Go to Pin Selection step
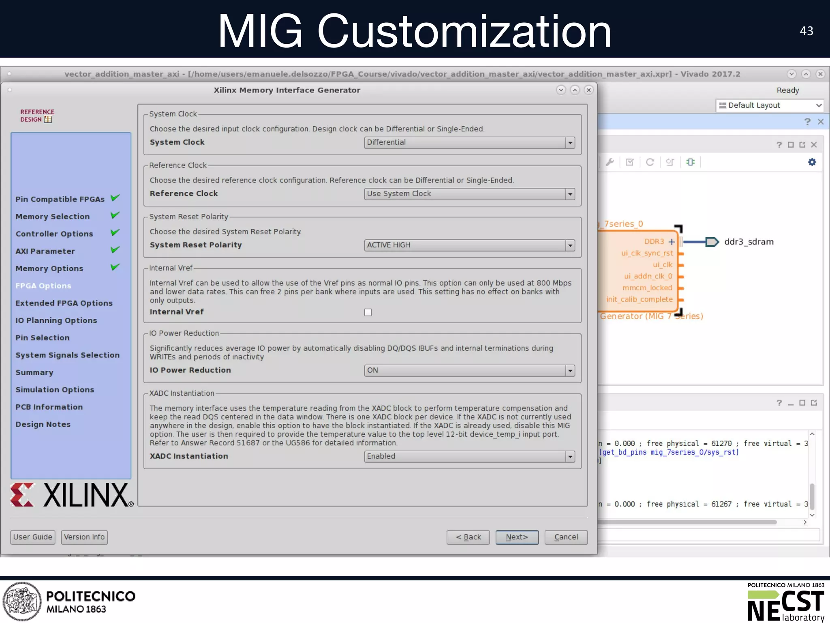Screen dimensions: 830x623 (x=43, y=338)
